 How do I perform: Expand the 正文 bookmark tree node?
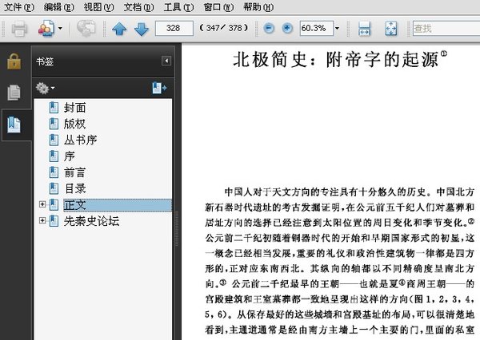pos(42,204)
